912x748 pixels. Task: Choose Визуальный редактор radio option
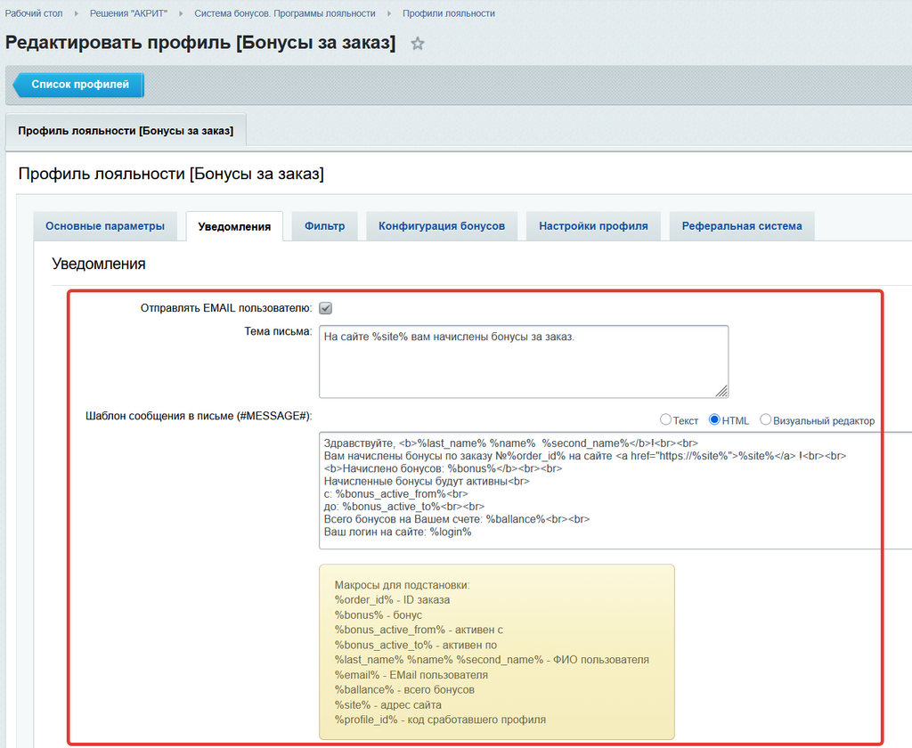[765, 420]
